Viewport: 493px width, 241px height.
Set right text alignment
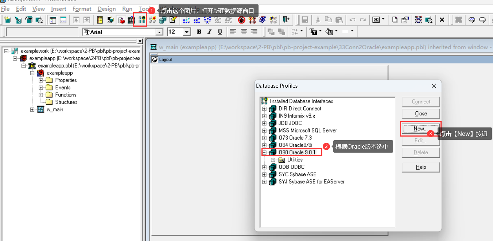pos(254,32)
